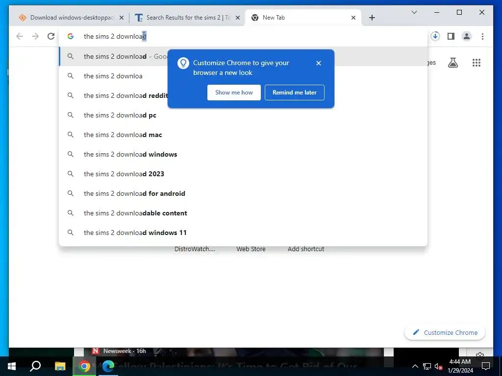Select suggestion the sims 2 download reddit
Viewport: 502px width, 376px height.
pos(243,95)
